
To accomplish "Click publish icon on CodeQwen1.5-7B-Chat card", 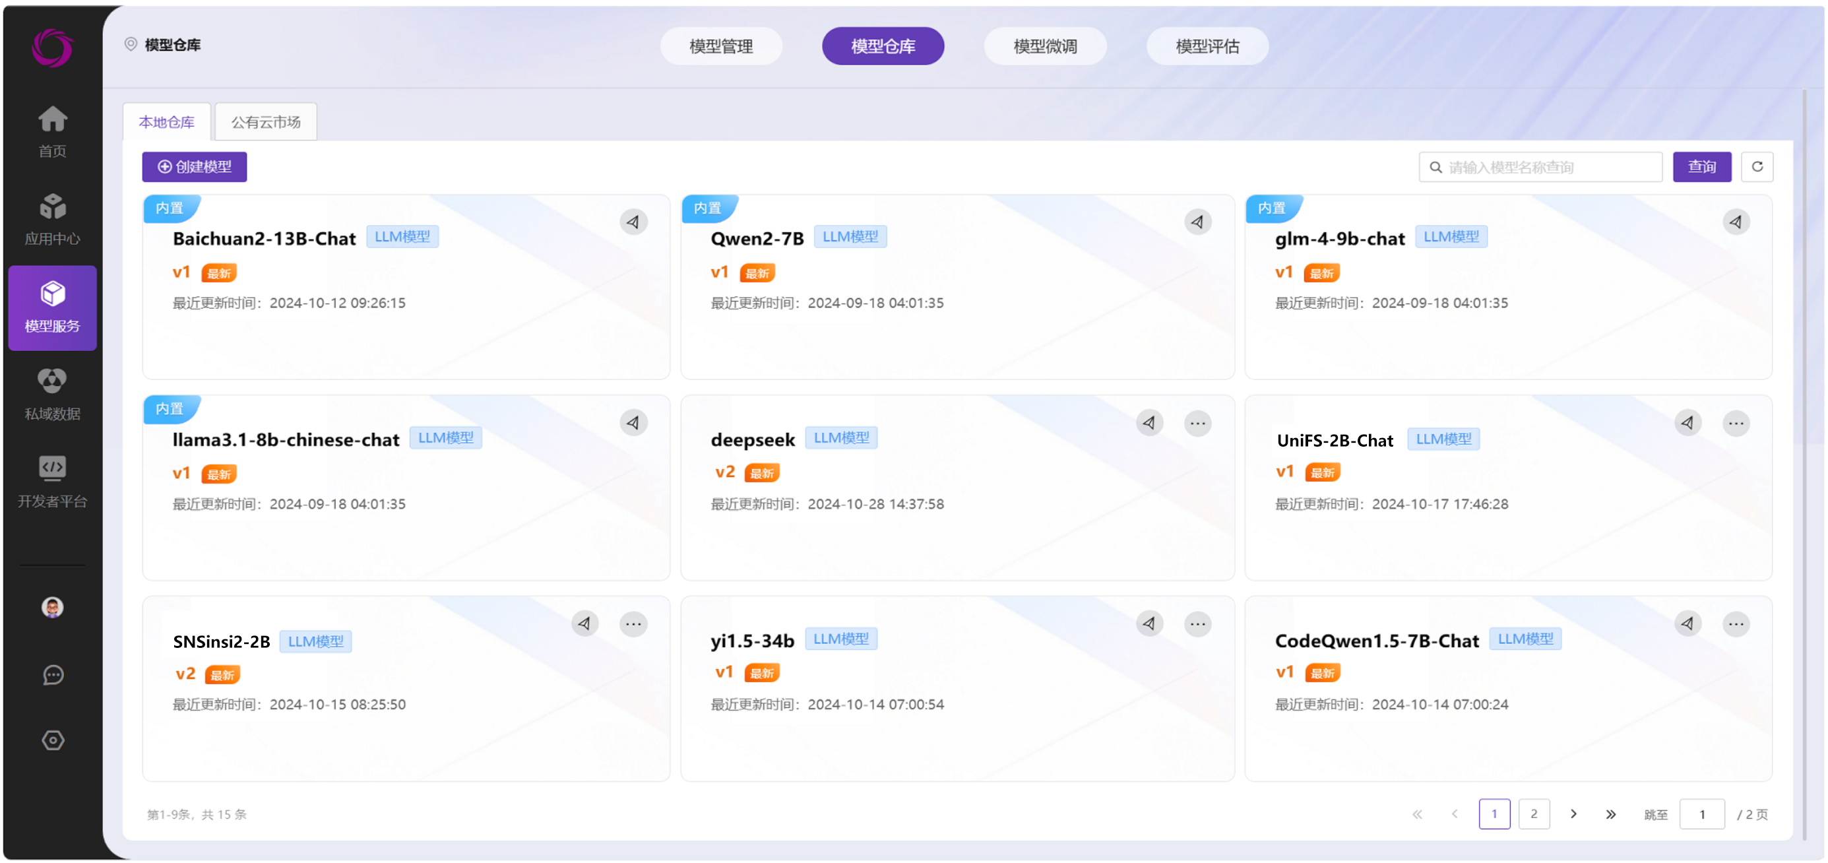I will 1687,624.
